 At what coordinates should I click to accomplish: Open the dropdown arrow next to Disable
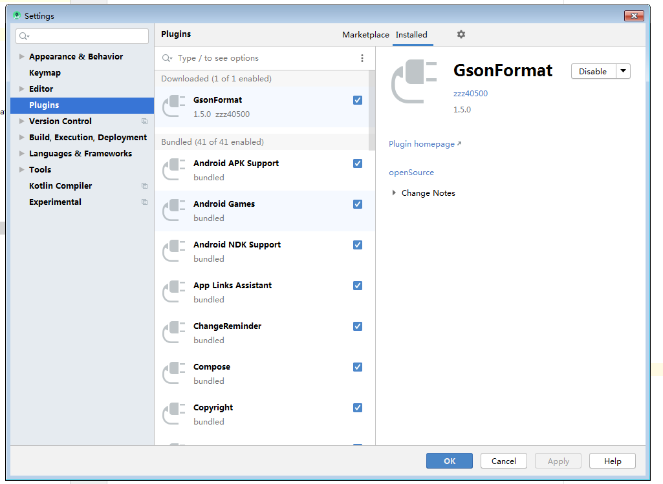(x=624, y=71)
